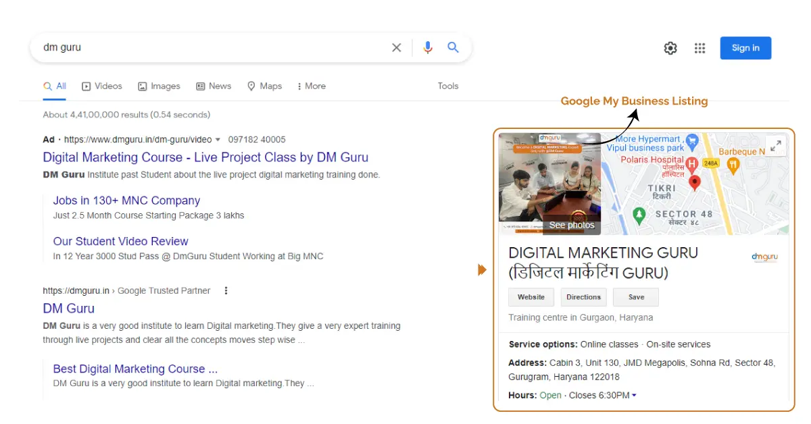
Task: Open the settings gear icon
Action: [670, 48]
